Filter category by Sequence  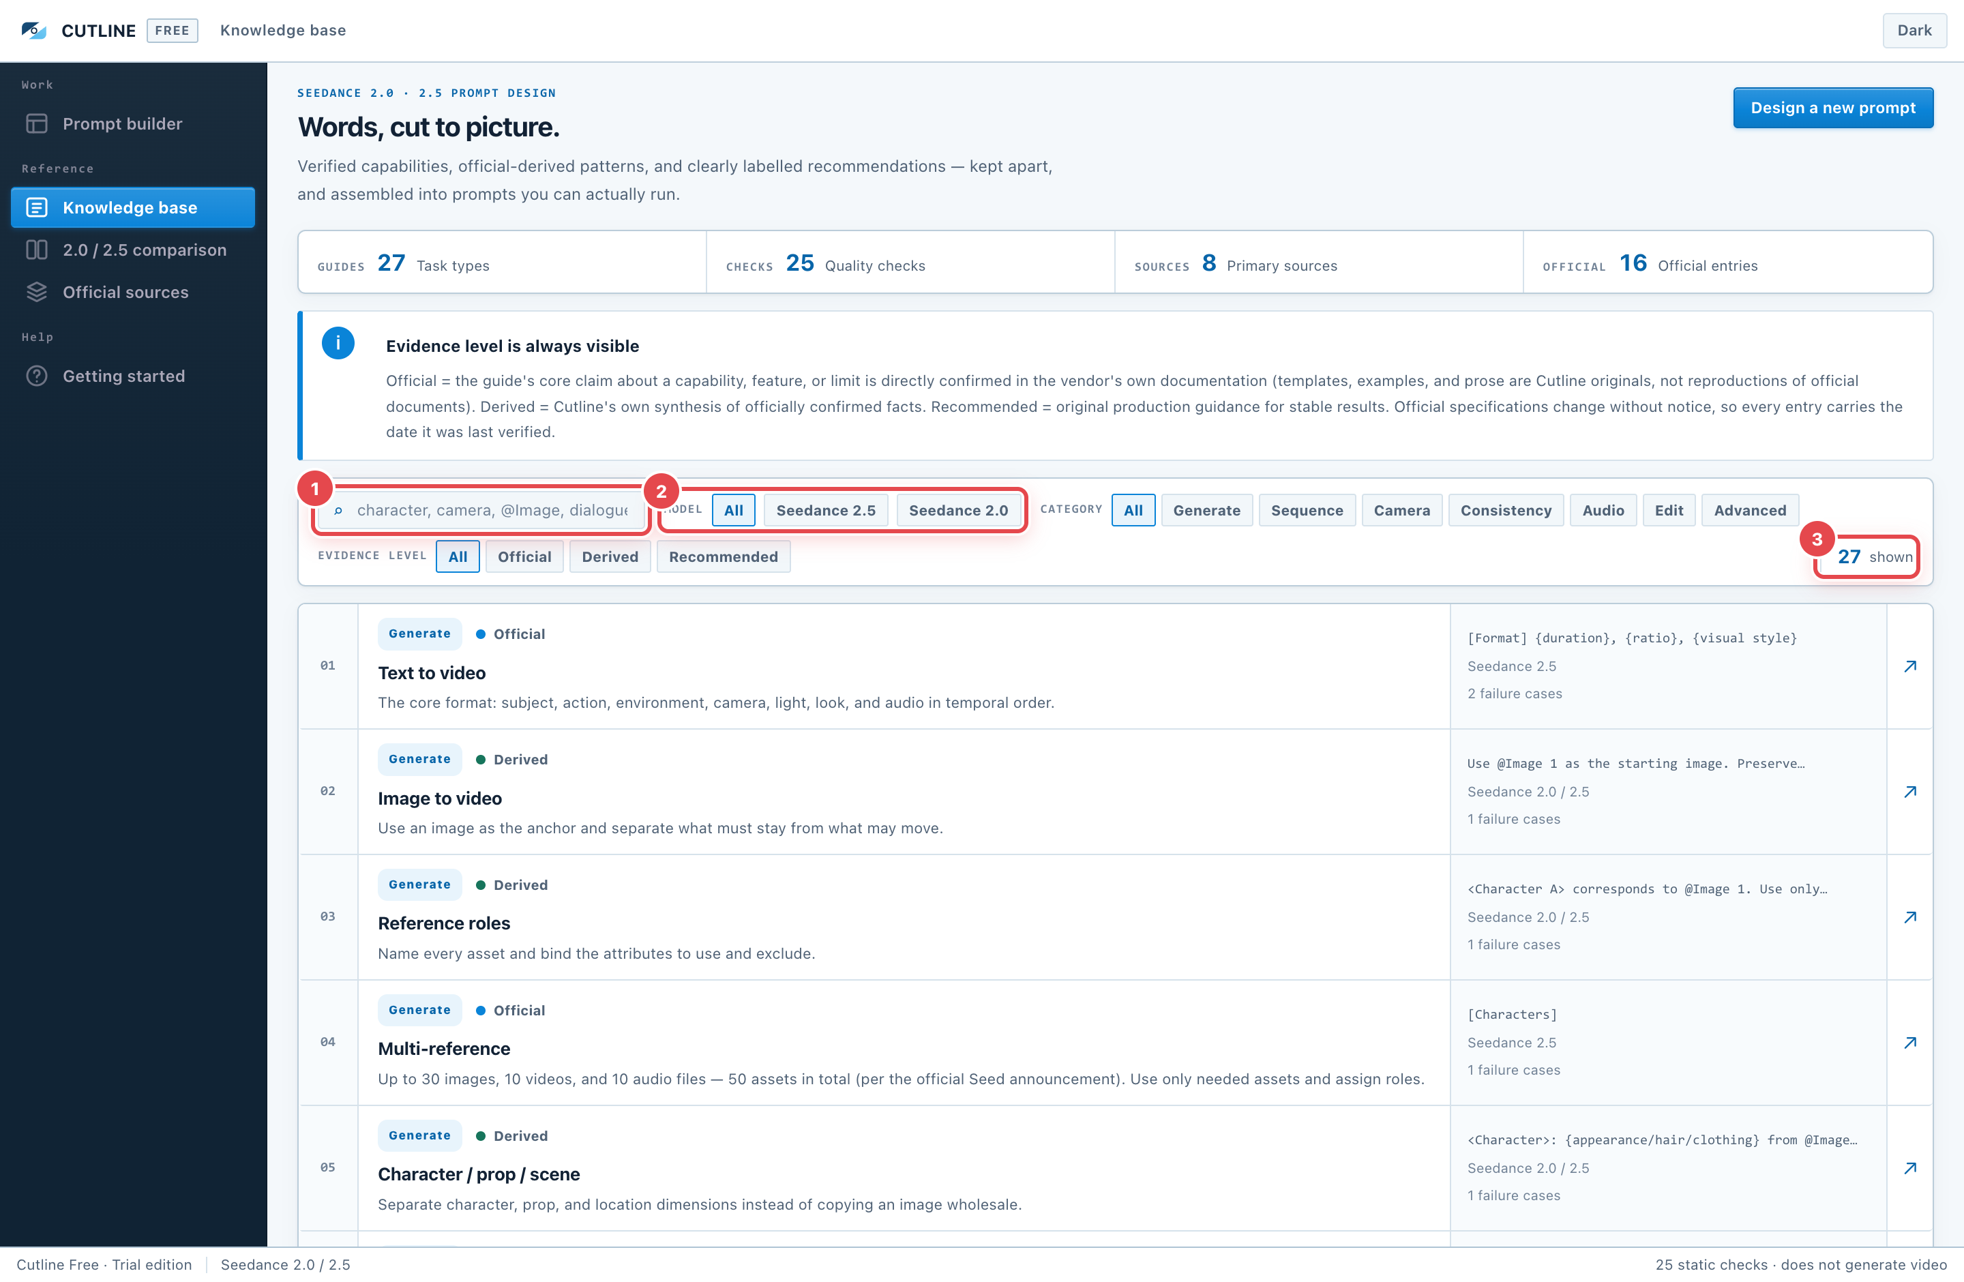click(x=1307, y=511)
